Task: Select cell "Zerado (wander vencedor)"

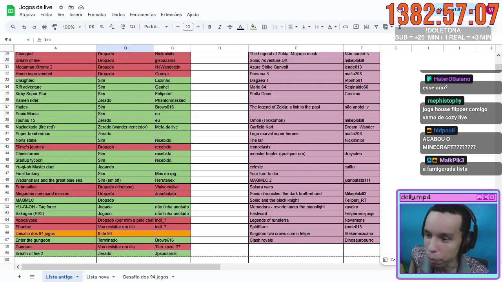Action: [125, 127]
